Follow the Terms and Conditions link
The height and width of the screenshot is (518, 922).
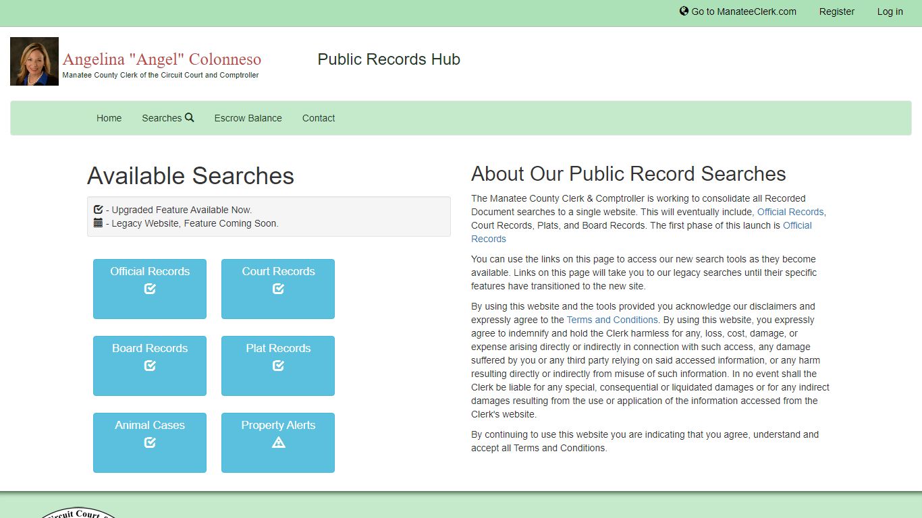click(x=612, y=320)
